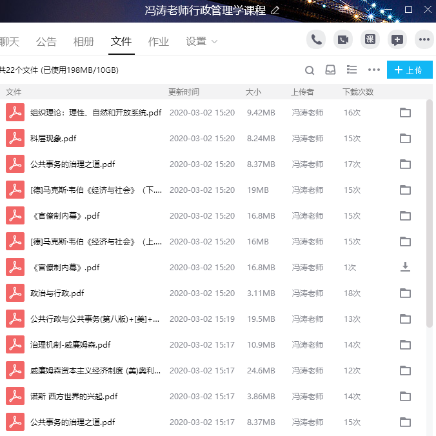Start a group video call
The image size is (436, 436).
343,39
